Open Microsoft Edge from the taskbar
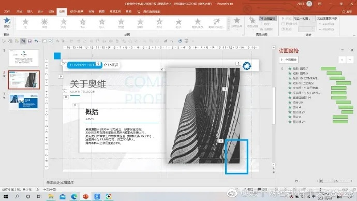The width and height of the screenshot is (357, 201). (x=74, y=196)
